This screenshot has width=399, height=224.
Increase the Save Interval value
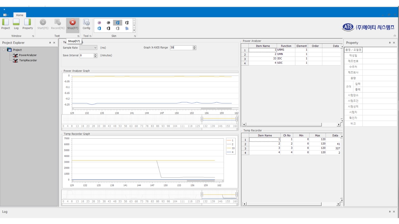point(95,54)
